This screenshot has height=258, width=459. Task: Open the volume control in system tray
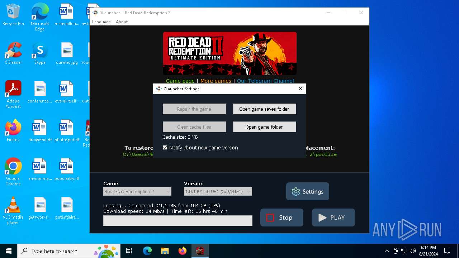click(413, 251)
